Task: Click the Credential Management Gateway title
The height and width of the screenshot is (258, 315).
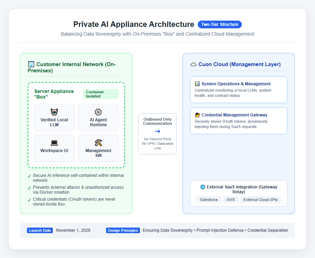Action: [x=234, y=115]
